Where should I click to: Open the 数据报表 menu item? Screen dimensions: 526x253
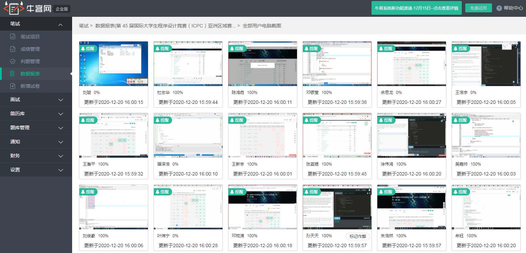click(30, 74)
